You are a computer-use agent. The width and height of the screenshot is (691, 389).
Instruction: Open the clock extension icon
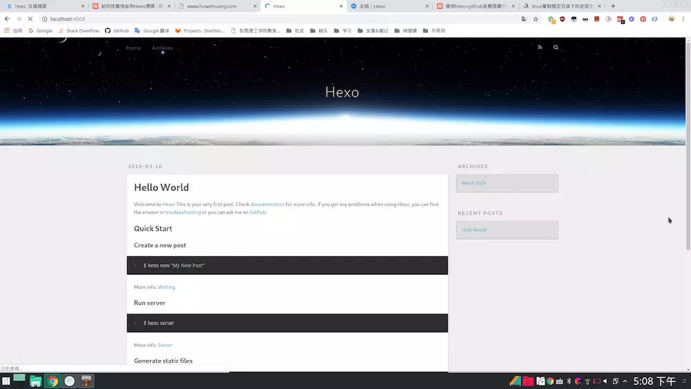coord(608,19)
